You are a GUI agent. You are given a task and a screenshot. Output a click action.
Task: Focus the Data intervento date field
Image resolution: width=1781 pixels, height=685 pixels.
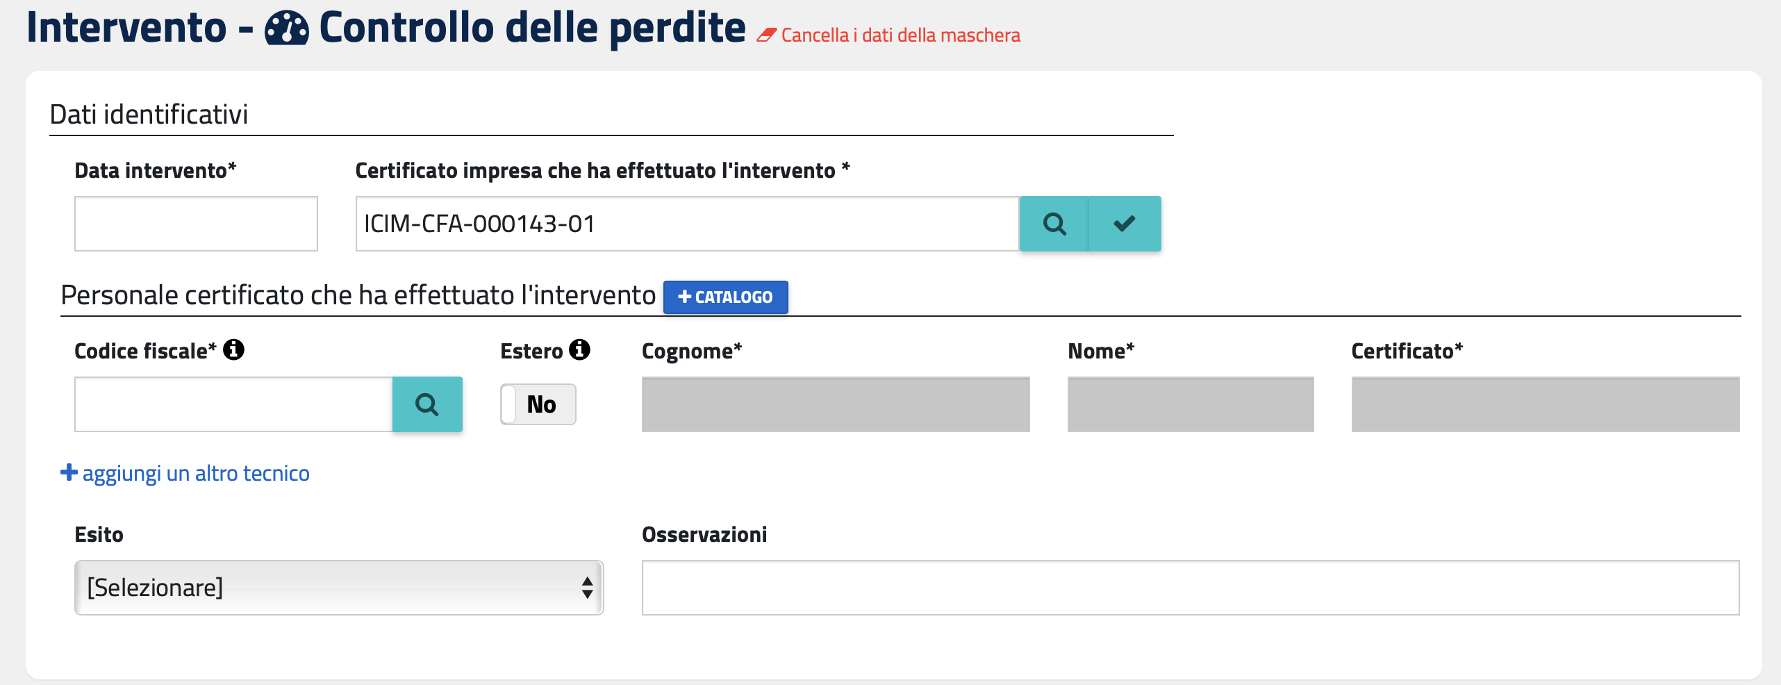click(196, 224)
